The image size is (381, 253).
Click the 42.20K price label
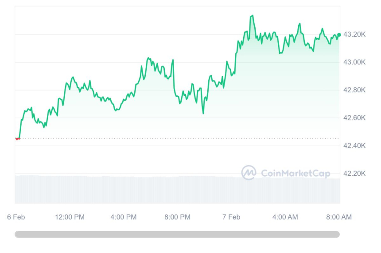[354, 174]
